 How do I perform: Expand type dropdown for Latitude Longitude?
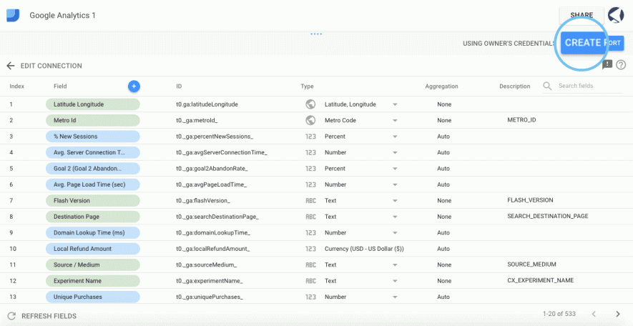395,104
